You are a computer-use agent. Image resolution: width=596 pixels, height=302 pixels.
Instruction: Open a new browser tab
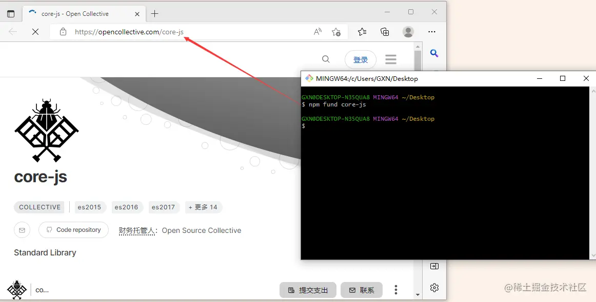tap(154, 14)
